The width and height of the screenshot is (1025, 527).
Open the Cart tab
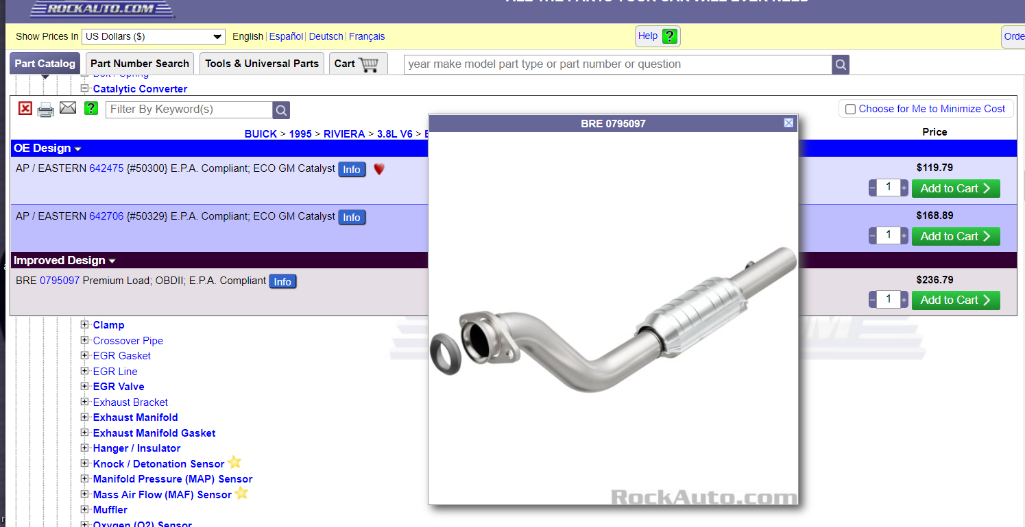click(358, 64)
